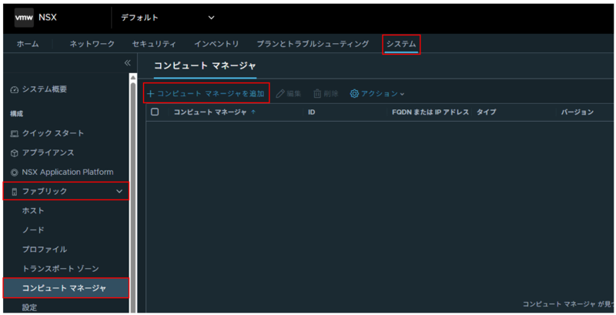The height and width of the screenshot is (315, 616).
Task: Open ホスト under ファブリック
Action: tap(33, 210)
